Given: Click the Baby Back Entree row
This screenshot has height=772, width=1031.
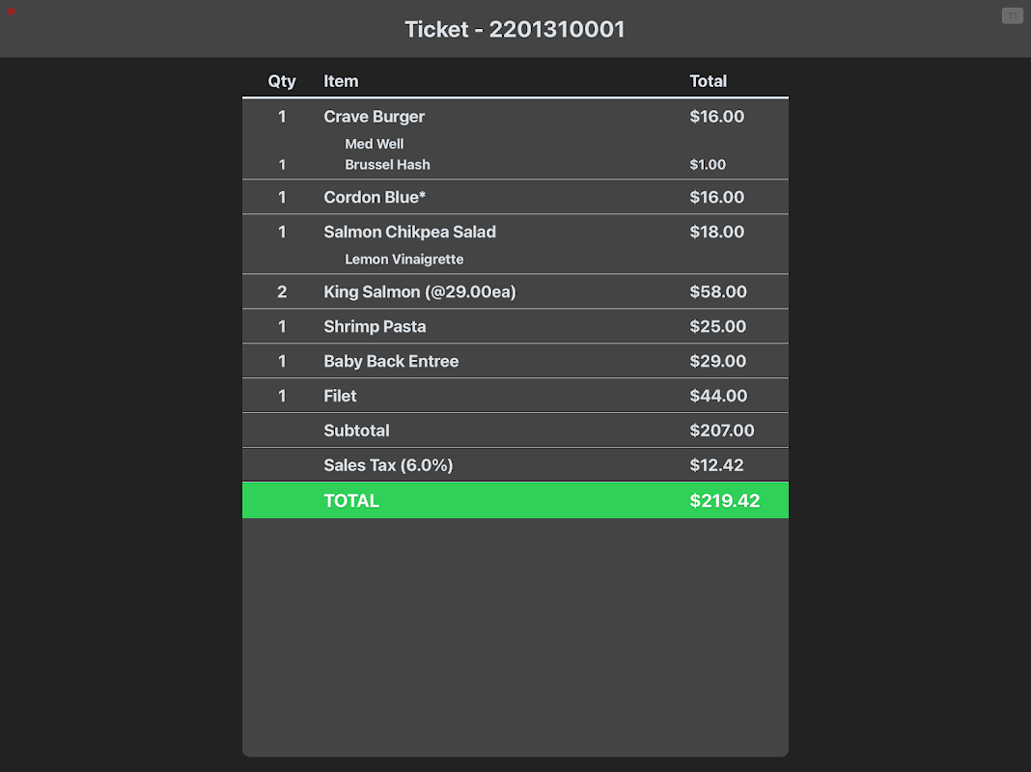Looking at the screenshot, I should click(391, 361).
